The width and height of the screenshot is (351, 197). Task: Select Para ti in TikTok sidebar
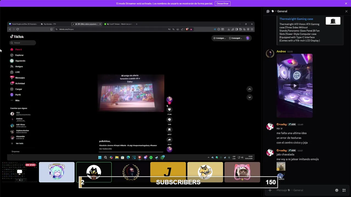pyautogui.click(x=16, y=50)
